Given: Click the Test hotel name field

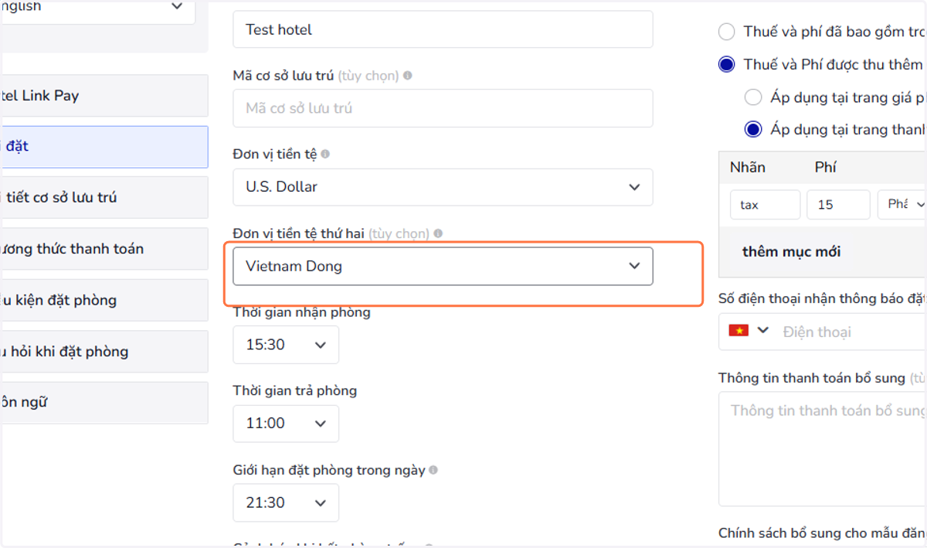Looking at the screenshot, I should tap(443, 29).
